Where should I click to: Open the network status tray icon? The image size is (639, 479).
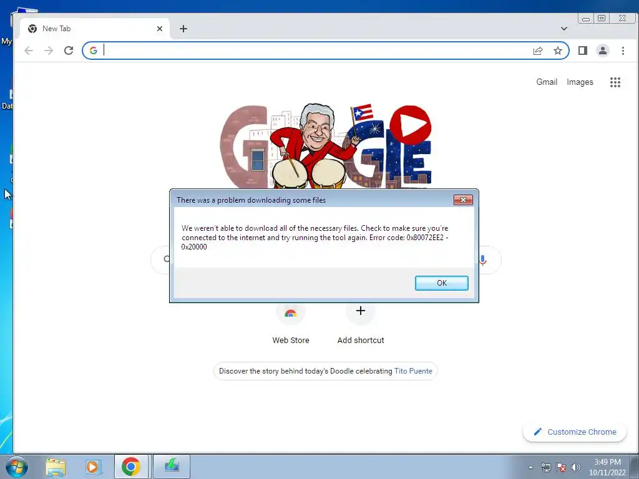[545, 467]
